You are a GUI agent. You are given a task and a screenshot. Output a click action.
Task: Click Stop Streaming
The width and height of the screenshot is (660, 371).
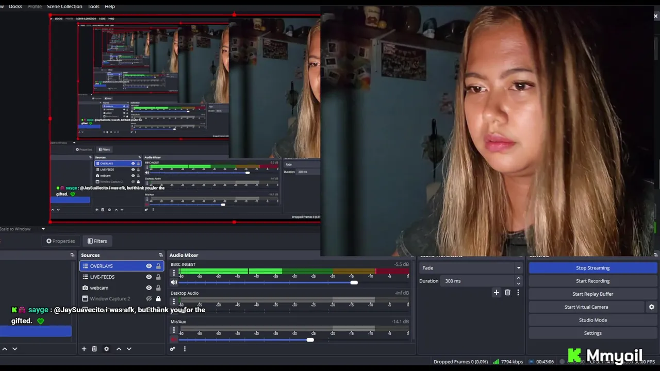pos(593,268)
